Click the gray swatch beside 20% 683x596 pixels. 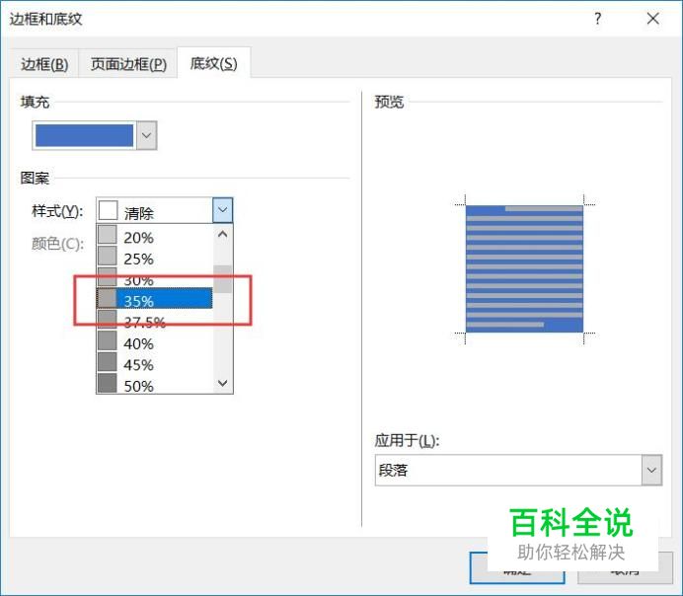click(108, 235)
